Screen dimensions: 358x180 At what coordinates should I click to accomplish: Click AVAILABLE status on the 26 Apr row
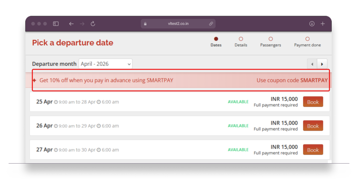click(x=238, y=126)
